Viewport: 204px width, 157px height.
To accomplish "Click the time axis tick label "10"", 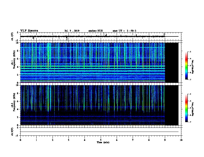I will [x=181, y=140].
